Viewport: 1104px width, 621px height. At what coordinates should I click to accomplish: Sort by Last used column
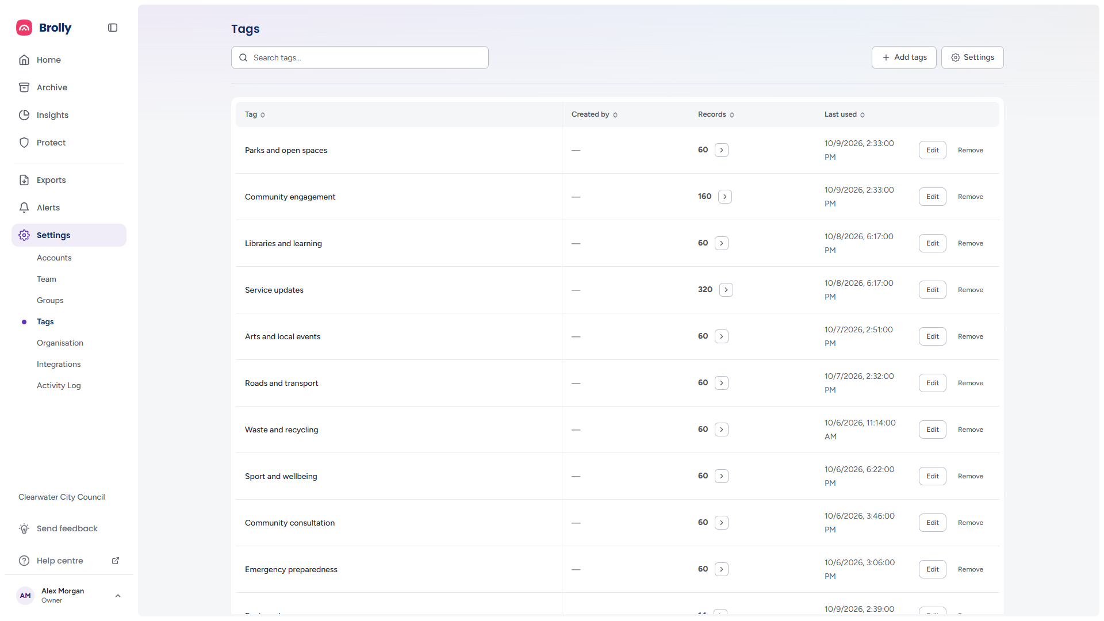845,114
